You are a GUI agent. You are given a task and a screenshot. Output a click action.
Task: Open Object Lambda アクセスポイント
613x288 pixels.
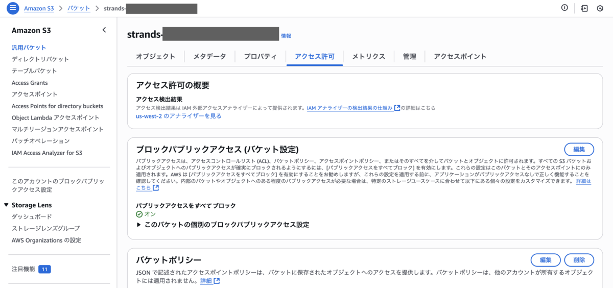click(56, 118)
